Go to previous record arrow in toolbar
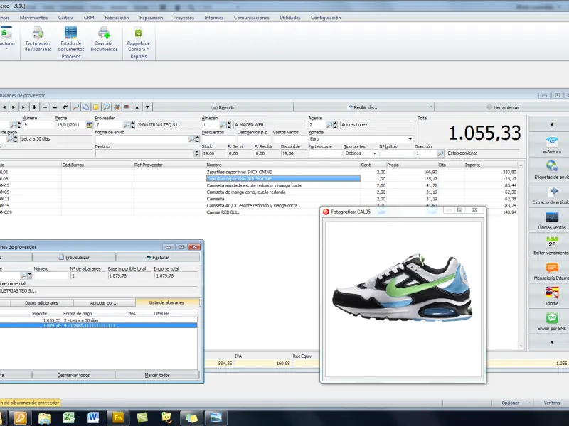569x426 pixels. tap(4, 107)
